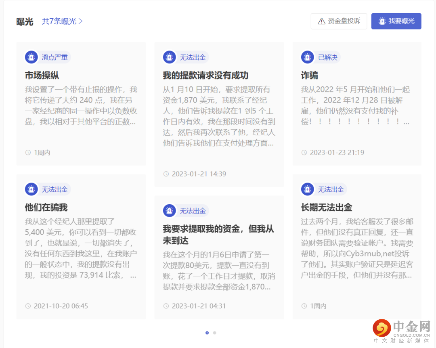Screen dimensions: 436x348
Task: Click the clock icon in 市场操纵 card
Action: click(28, 153)
